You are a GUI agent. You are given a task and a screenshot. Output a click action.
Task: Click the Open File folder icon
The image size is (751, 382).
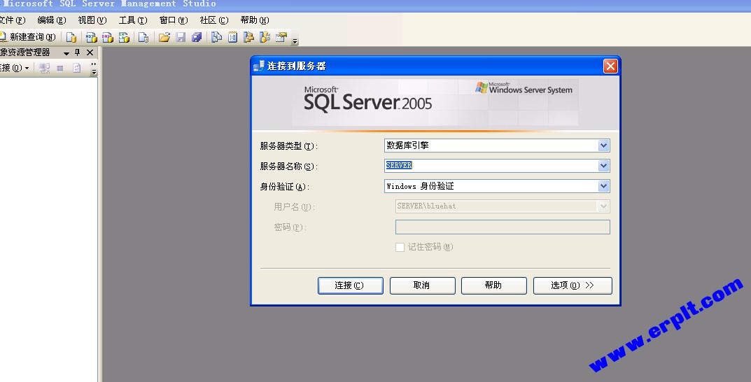tap(164, 37)
